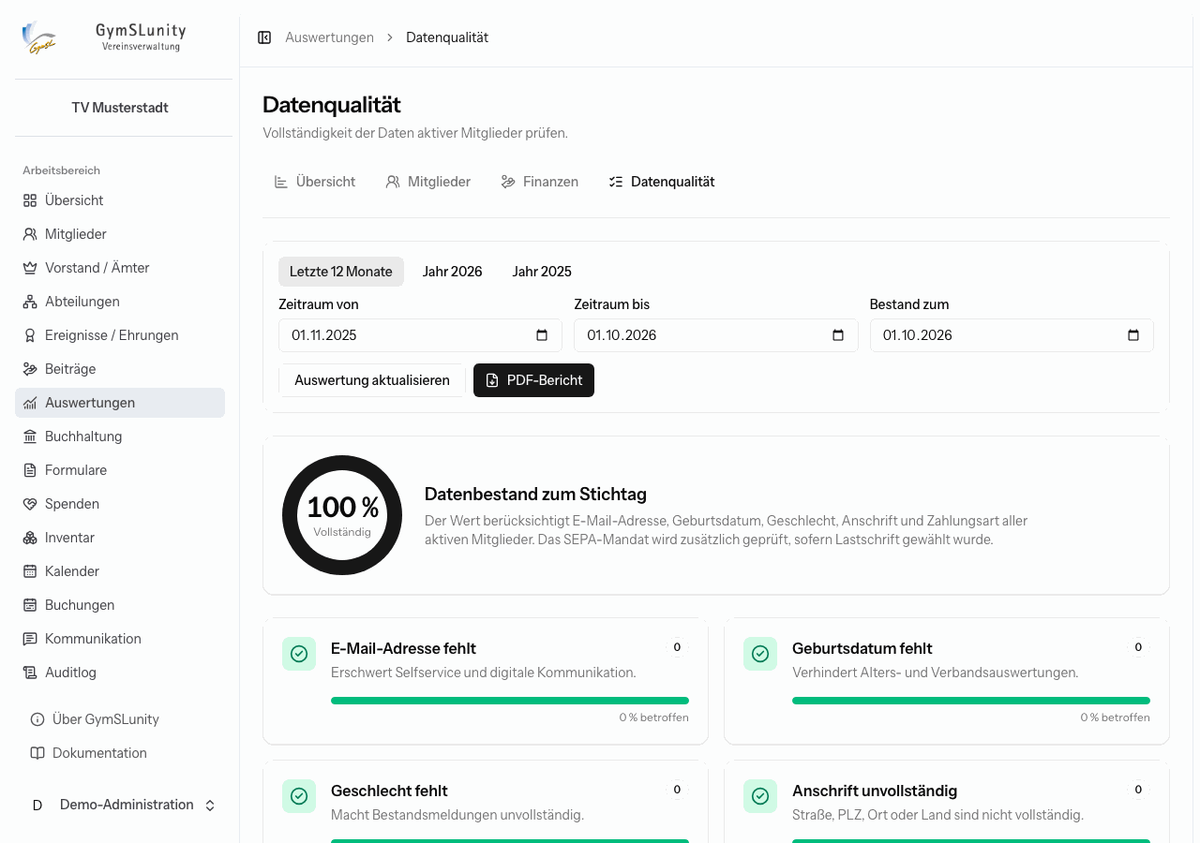1200x843 pixels.
Task: Click the Zeitraum von date field
Action: pyautogui.click(x=420, y=335)
